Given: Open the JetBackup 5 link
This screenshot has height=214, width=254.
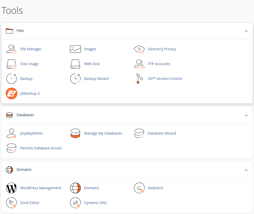Looking at the screenshot, I should click(30, 93).
